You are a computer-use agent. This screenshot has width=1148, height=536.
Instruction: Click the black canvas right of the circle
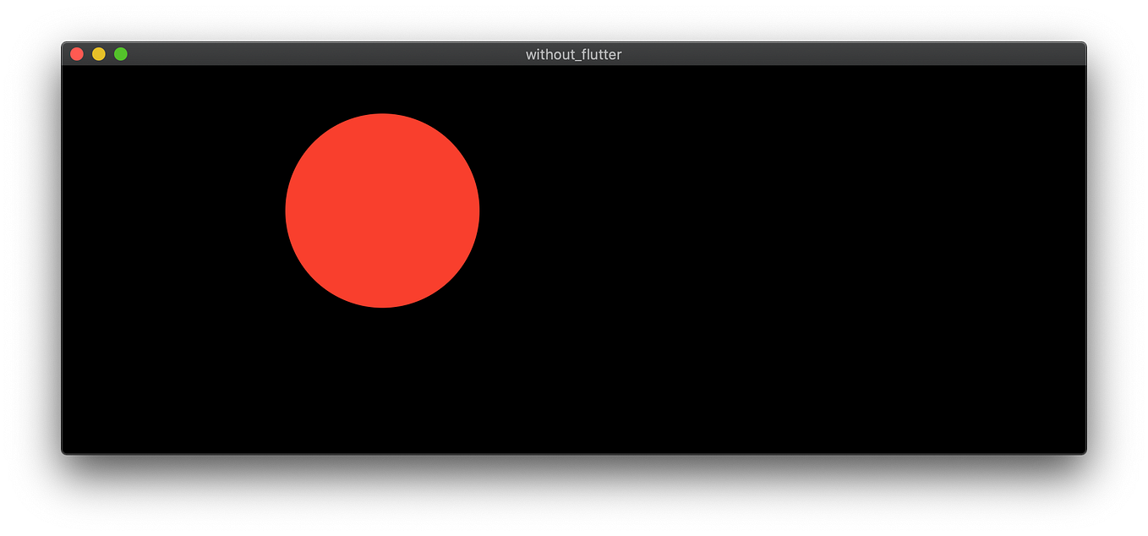(761, 211)
